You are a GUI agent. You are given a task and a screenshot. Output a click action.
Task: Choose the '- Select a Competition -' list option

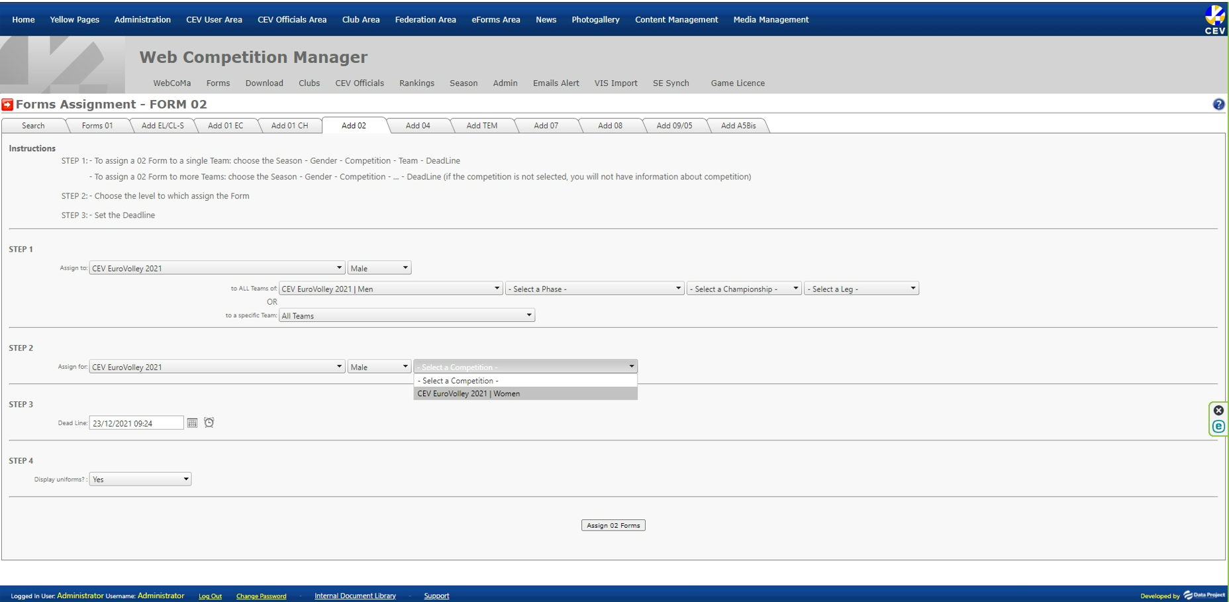point(526,381)
